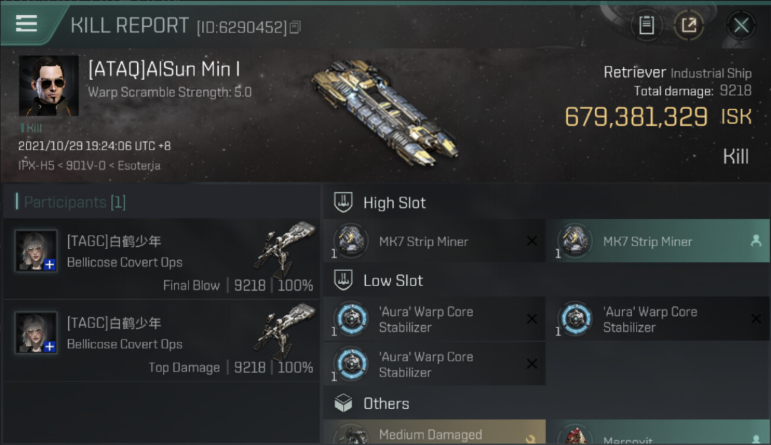771x445 pixels.
Task: Open Participants [1] section header
Action: (x=75, y=202)
